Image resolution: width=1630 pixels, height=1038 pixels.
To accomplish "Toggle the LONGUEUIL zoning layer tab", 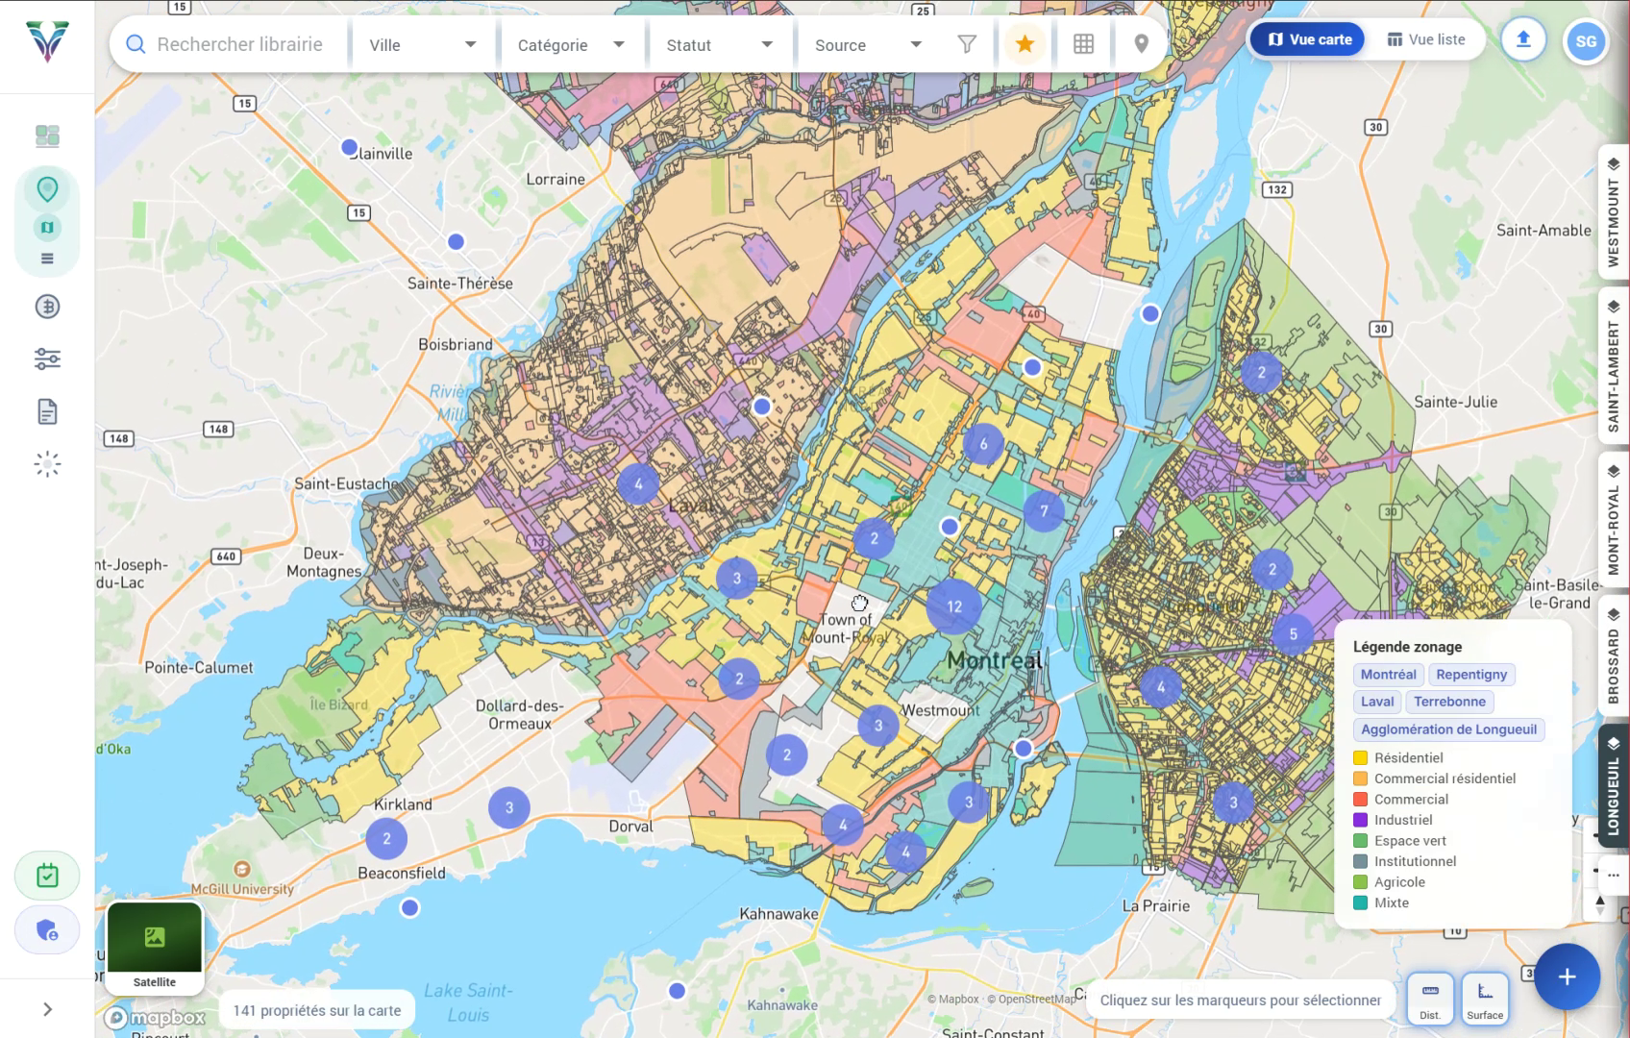I will (1614, 785).
